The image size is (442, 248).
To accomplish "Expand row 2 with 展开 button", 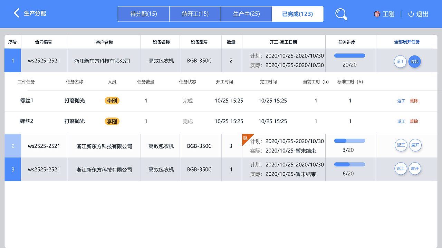I will tap(415, 145).
